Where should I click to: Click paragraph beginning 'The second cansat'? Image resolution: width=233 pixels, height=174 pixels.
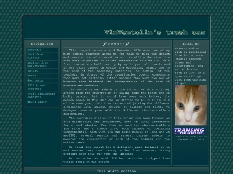(x=116, y=102)
